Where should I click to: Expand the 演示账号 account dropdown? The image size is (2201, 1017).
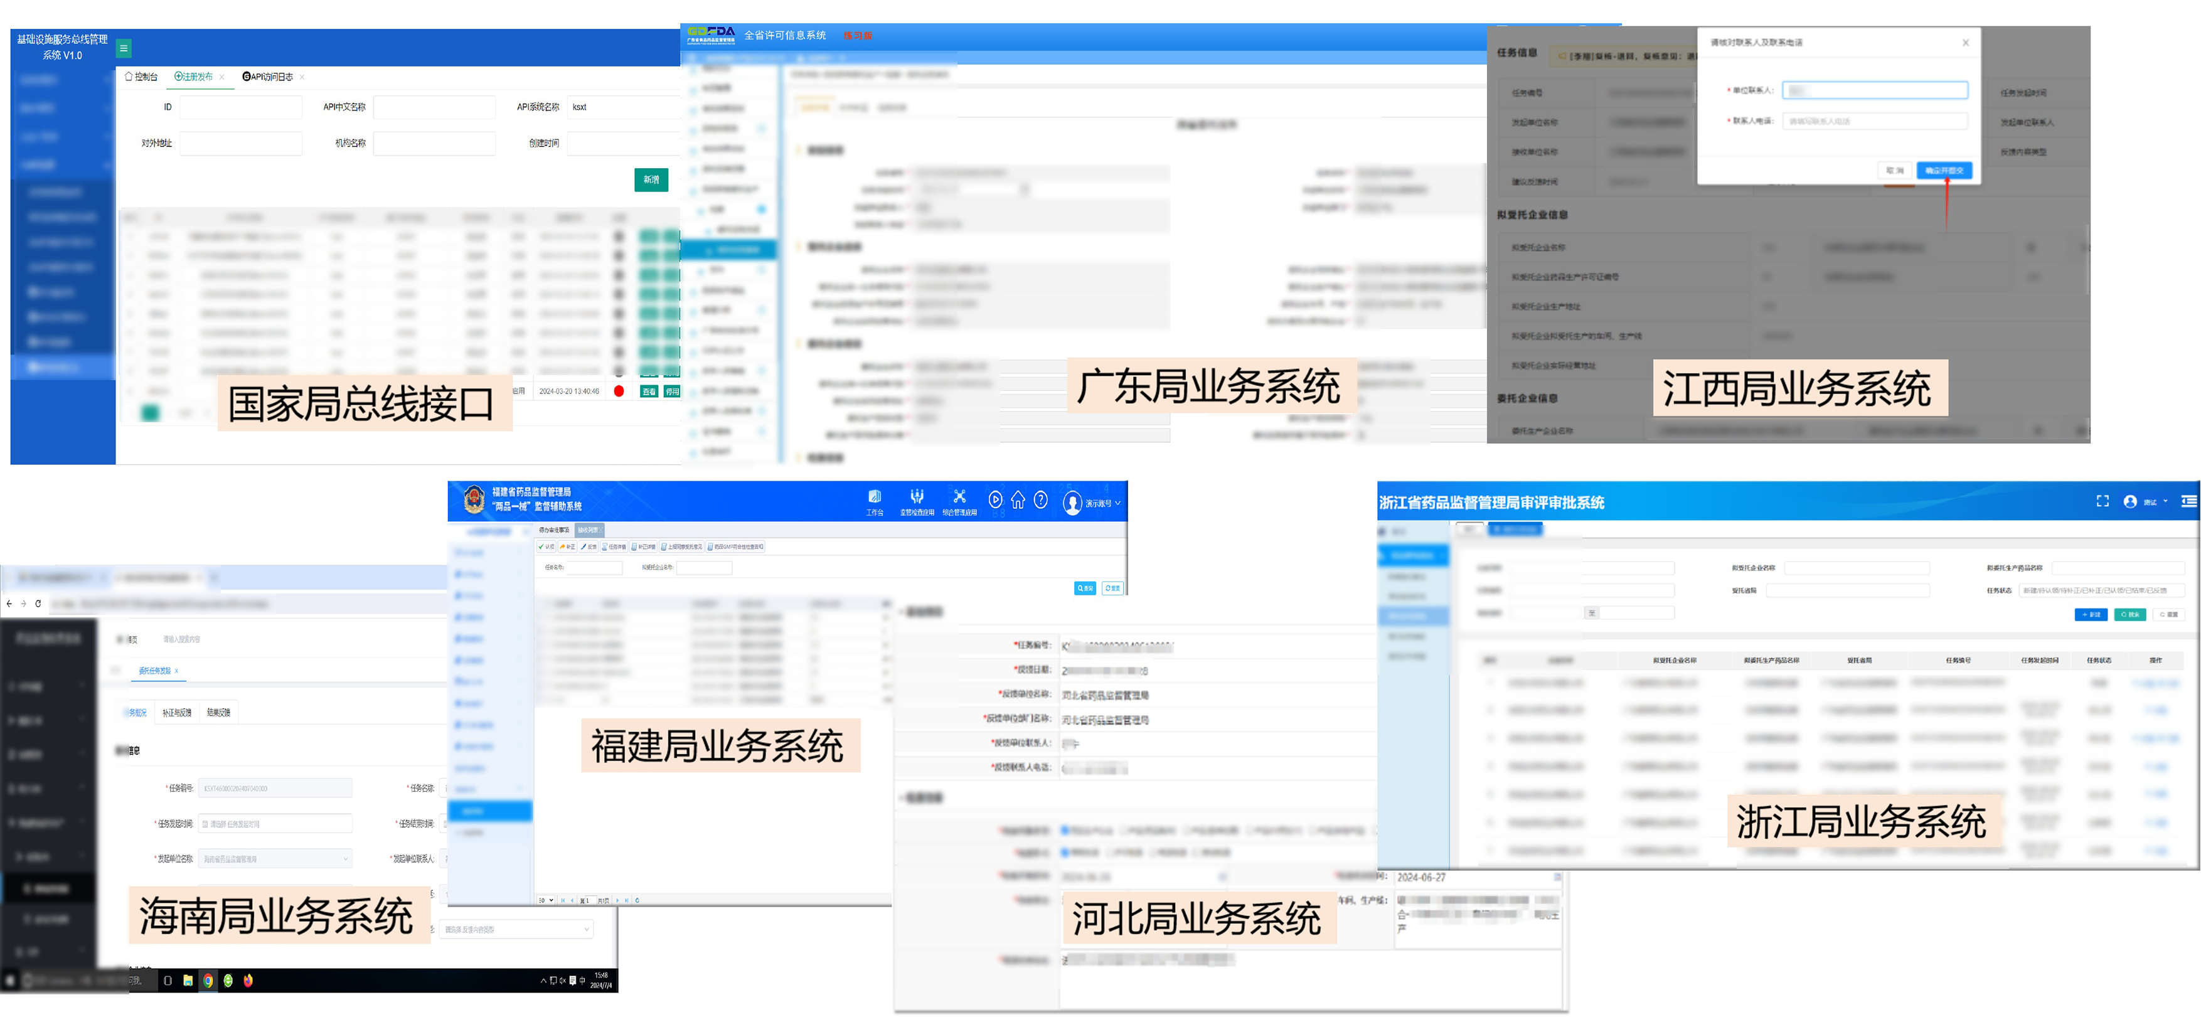click(x=1117, y=503)
